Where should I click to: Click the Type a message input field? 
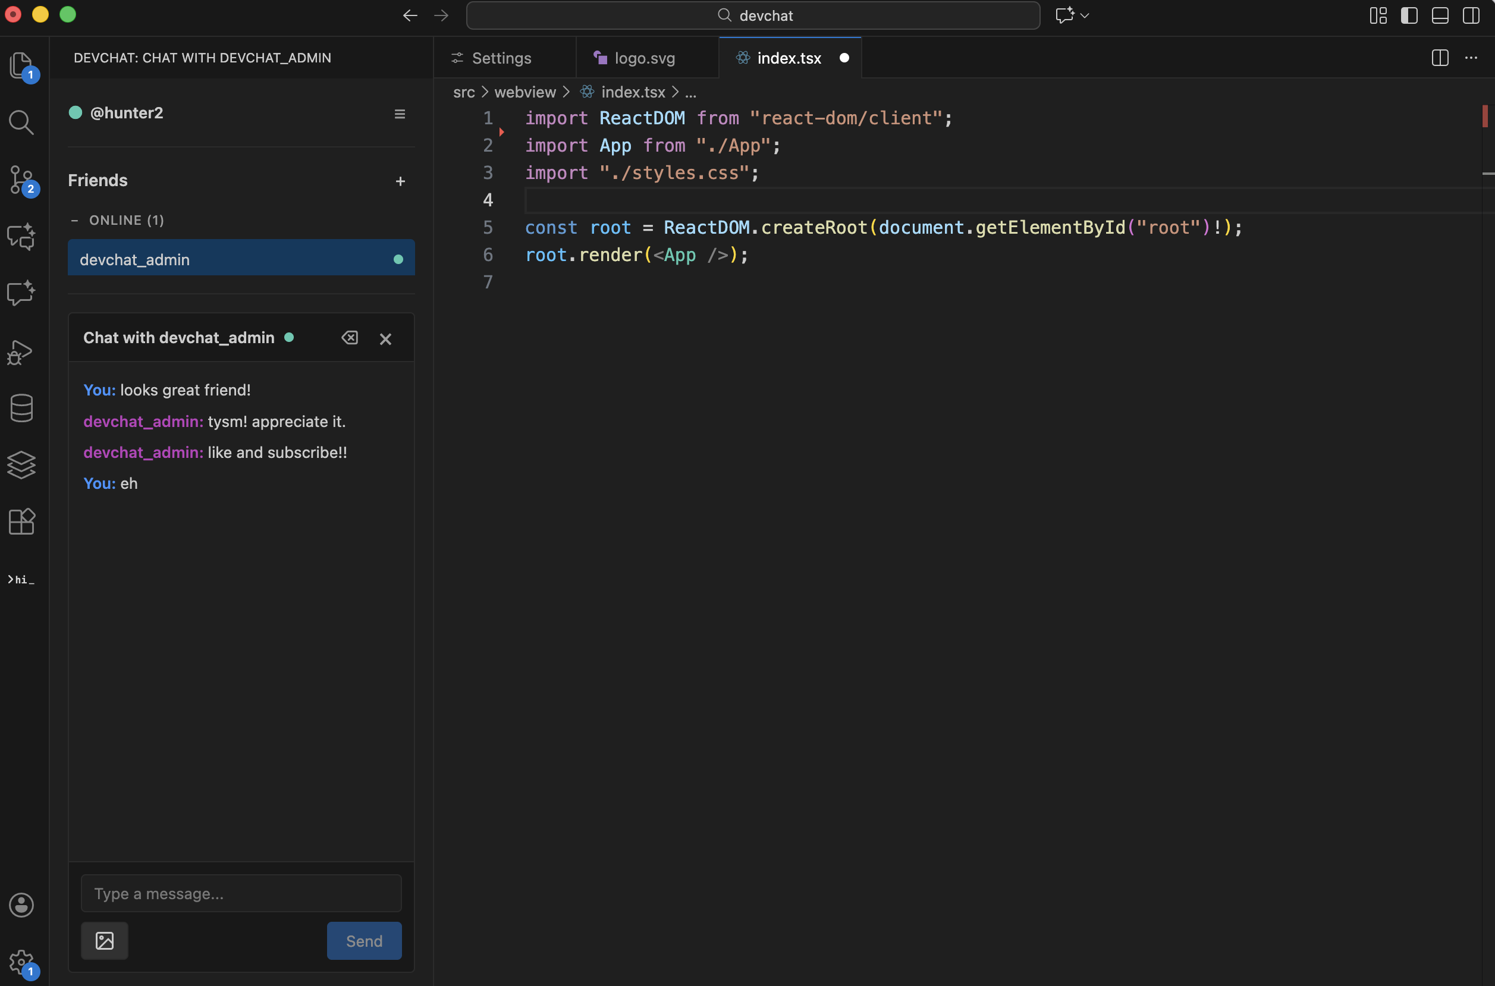click(x=240, y=893)
